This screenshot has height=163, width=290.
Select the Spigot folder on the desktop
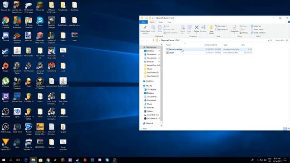coord(63,128)
